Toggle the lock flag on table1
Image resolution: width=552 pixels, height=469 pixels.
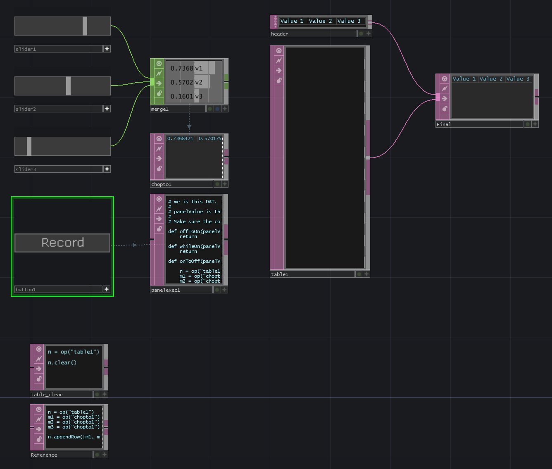(279, 80)
